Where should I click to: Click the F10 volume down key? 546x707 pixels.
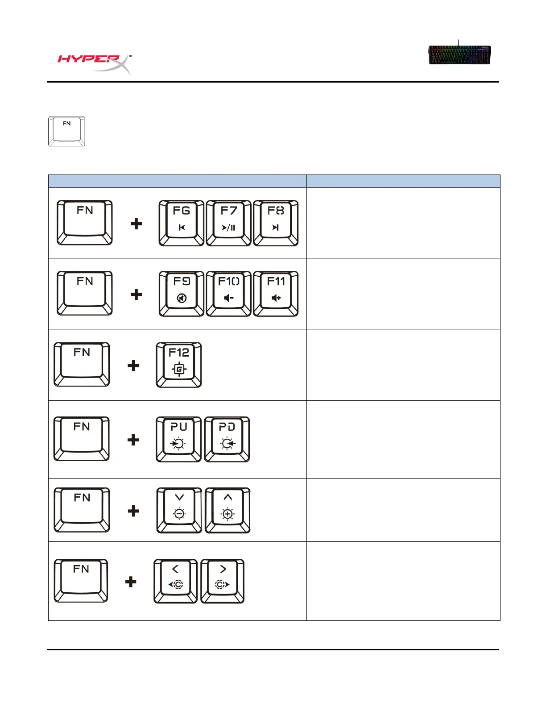(228, 294)
